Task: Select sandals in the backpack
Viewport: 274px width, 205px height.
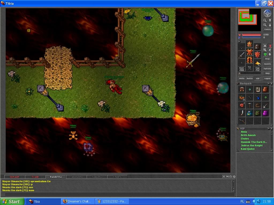Action: coord(242,89)
